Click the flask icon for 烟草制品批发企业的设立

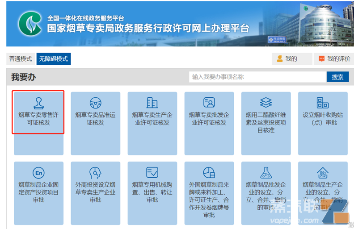coord(266,173)
